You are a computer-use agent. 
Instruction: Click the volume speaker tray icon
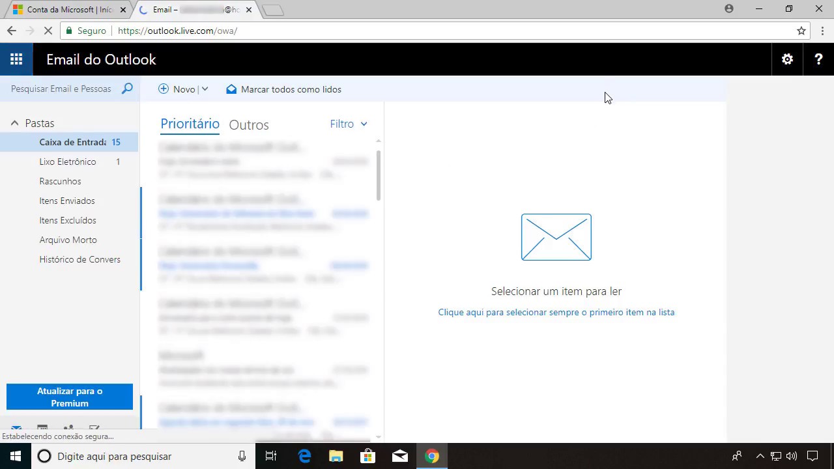(792, 456)
